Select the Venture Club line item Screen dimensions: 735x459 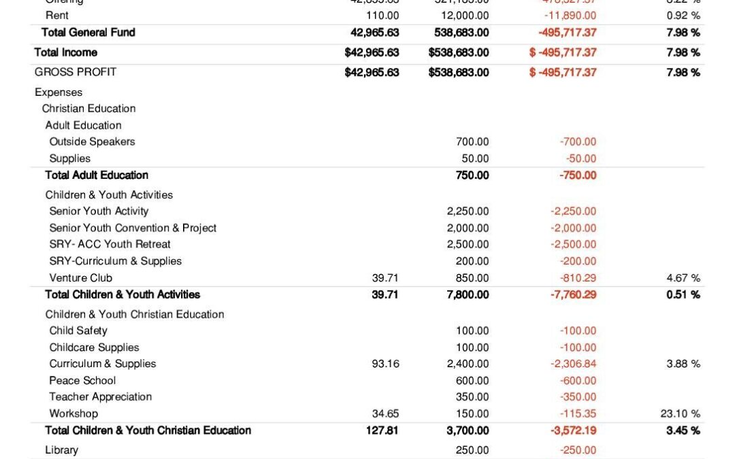pos(81,277)
